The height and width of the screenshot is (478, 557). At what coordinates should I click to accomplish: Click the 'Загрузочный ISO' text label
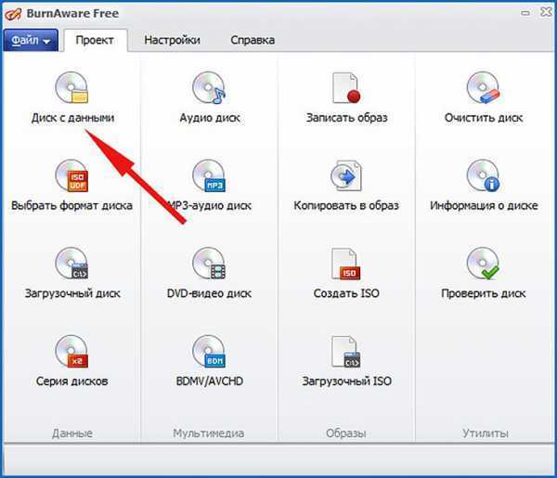click(346, 381)
